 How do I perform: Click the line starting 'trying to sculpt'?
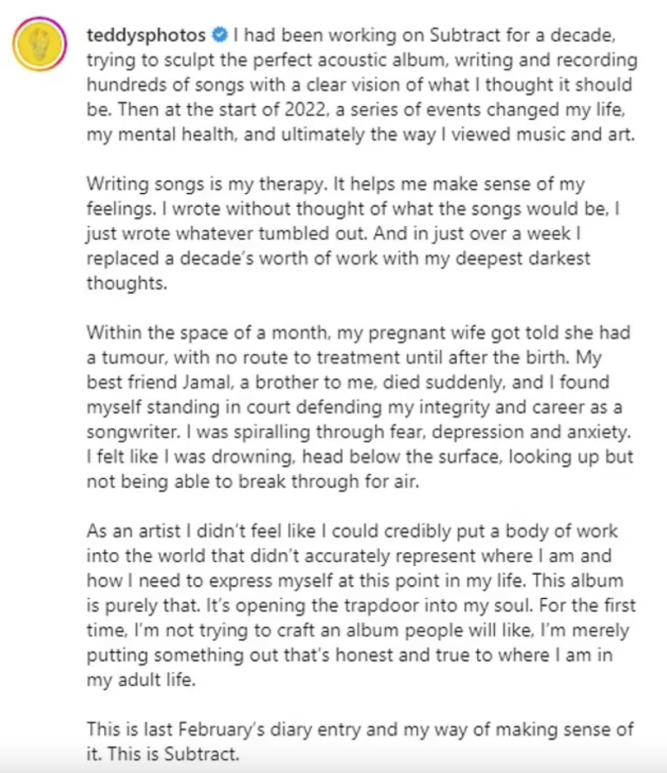[x=362, y=60]
